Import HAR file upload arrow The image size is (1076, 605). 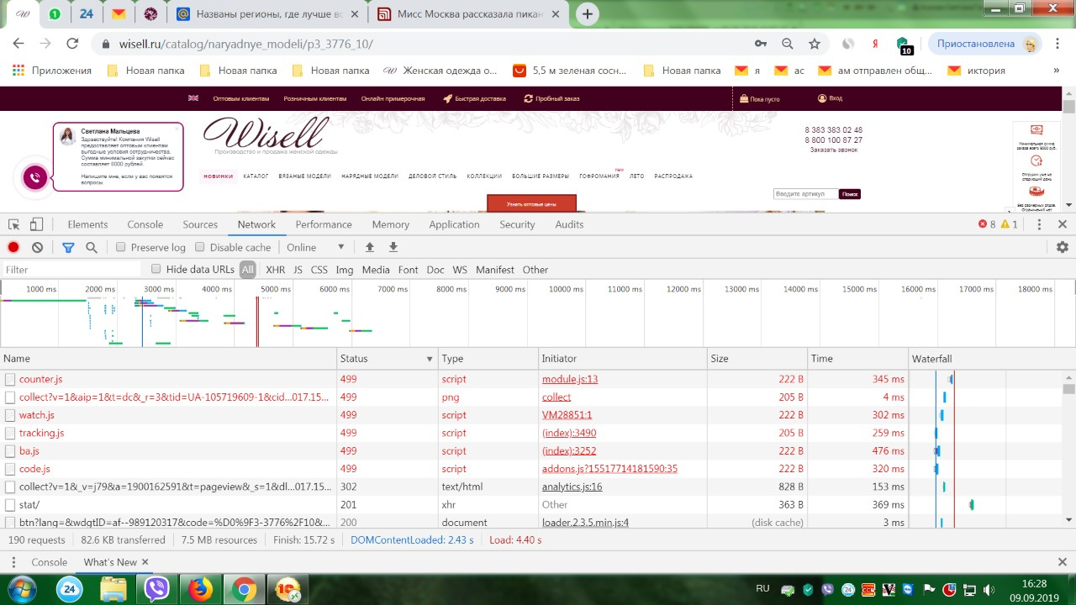click(x=369, y=247)
